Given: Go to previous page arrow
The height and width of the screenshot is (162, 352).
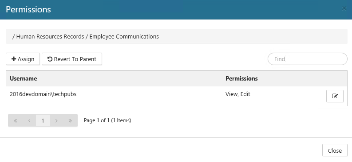Looking at the screenshot, I should tap(29, 120).
